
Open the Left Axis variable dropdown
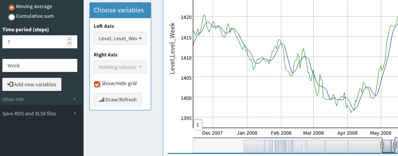tap(120, 38)
